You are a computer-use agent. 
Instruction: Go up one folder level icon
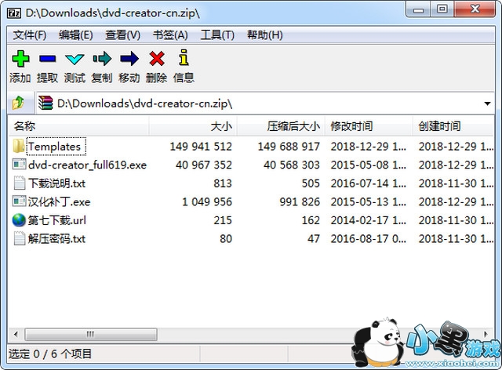click(18, 103)
